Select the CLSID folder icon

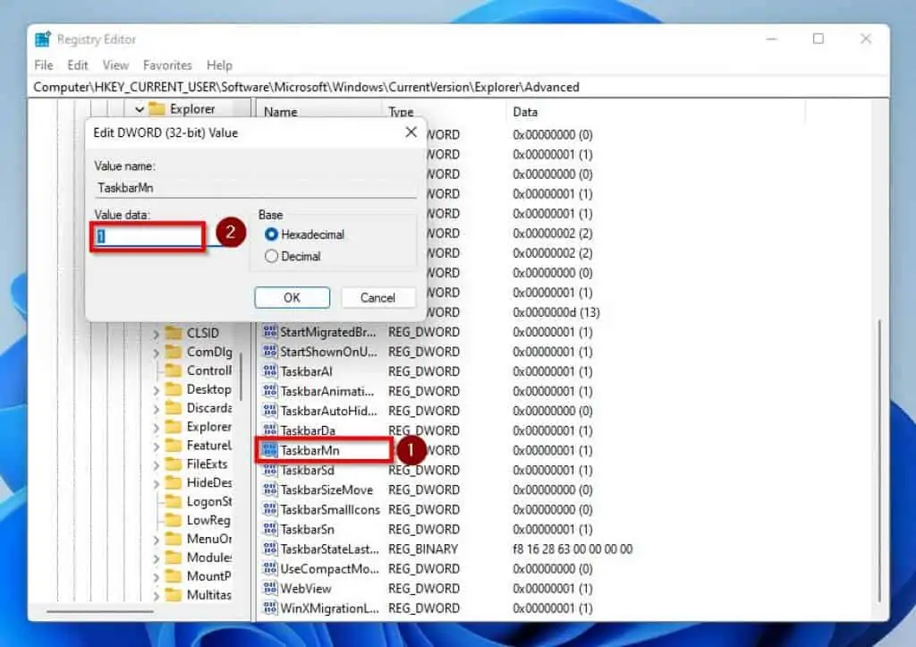coord(174,333)
